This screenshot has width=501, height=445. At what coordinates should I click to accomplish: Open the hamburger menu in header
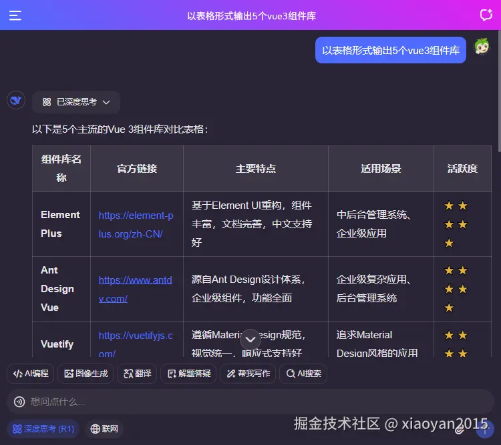coord(15,15)
